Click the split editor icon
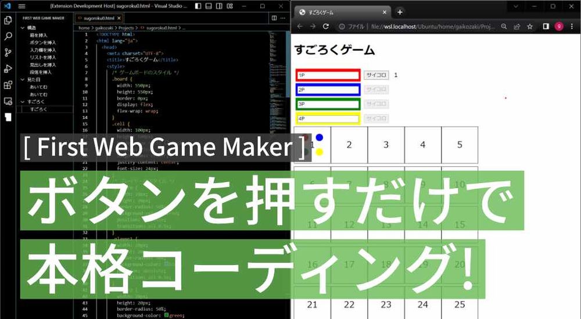The height and width of the screenshot is (319, 581). click(274, 18)
